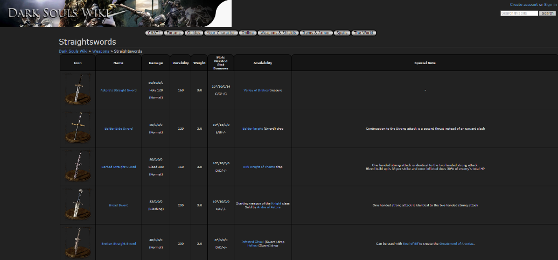Click the Broken Straight Sword icon image
Image resolution: width=558 pixels, height=260 pixels.
(x=78, y=243)
